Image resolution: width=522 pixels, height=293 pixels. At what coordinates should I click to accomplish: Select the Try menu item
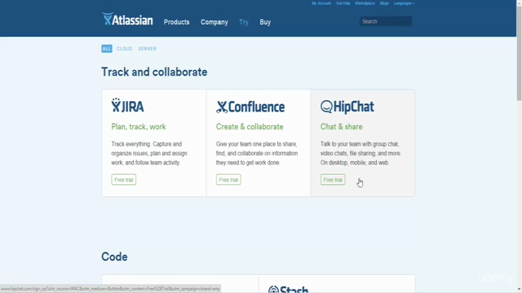pos(244,22)
